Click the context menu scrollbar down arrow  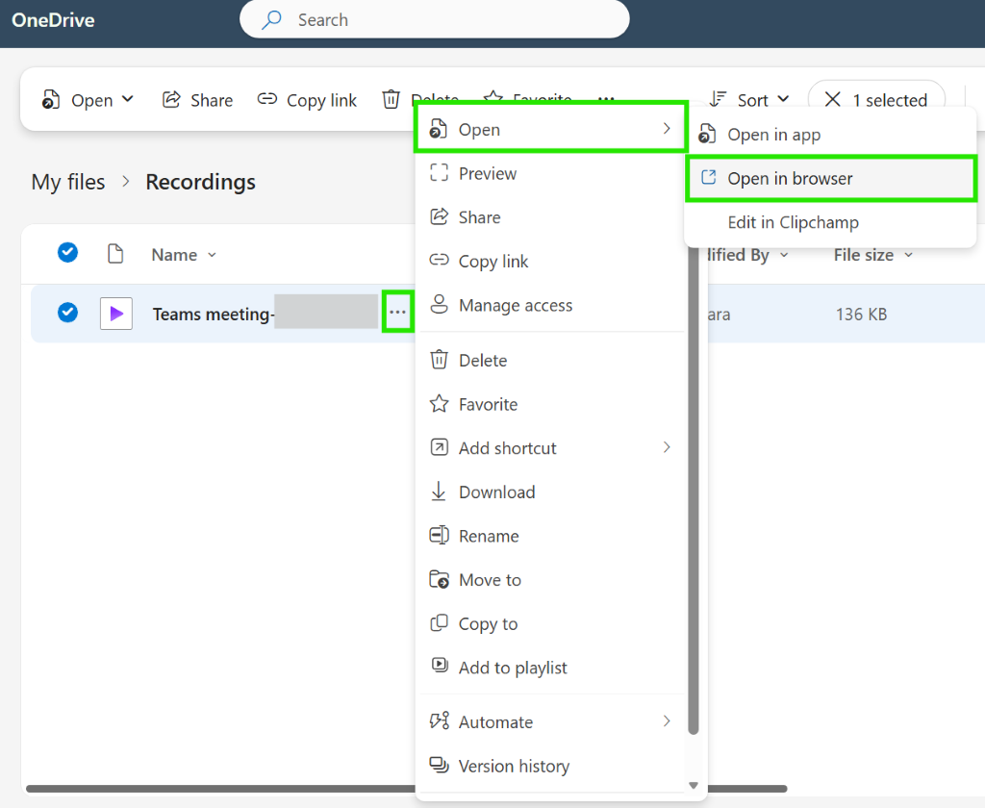(694, 785)
